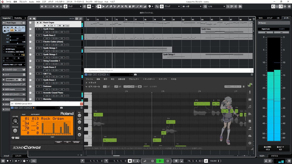Open プロジェクト menu in Cubase menu bar
Viewport: 292px width, 164px height.
point(23,2)
